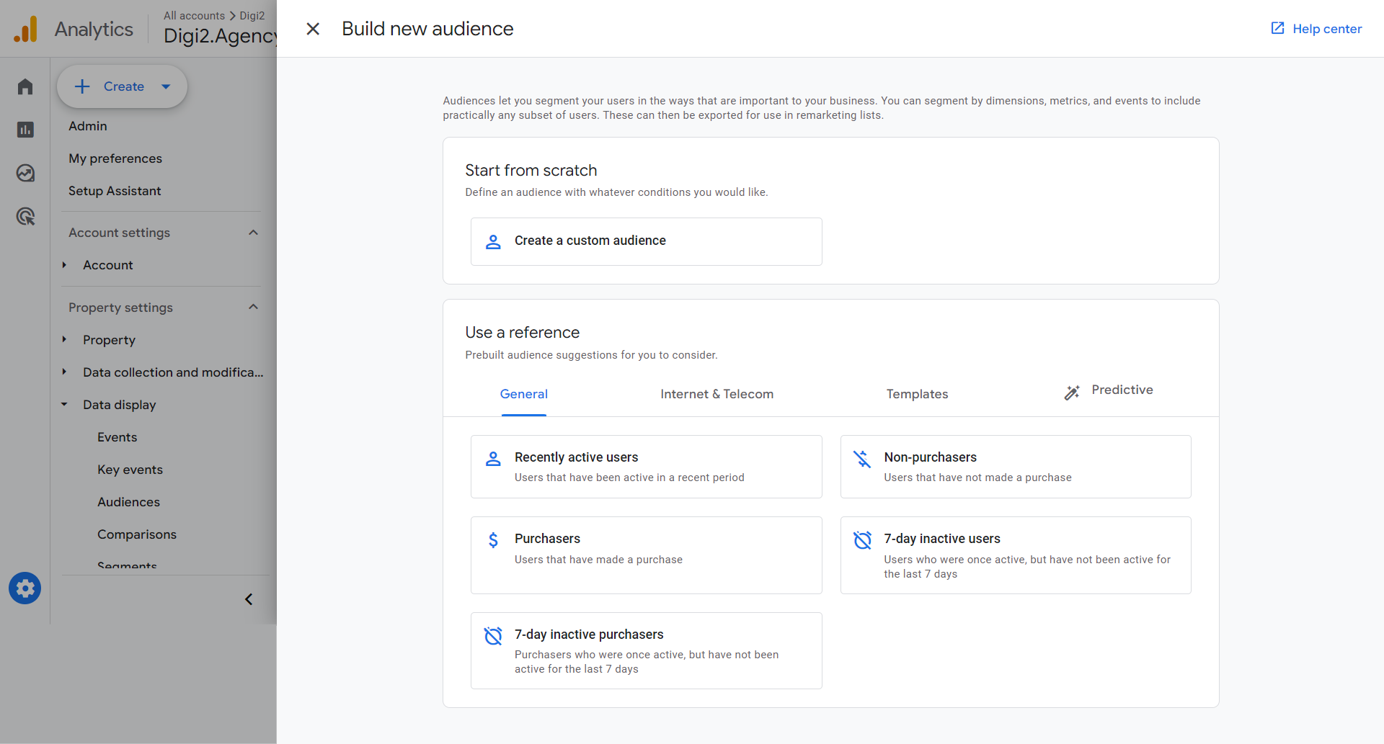The height and width of the screenshot is (744, 1384).
Task: Click the Purchasers dollar icon
Action: [x=493, y=539]
